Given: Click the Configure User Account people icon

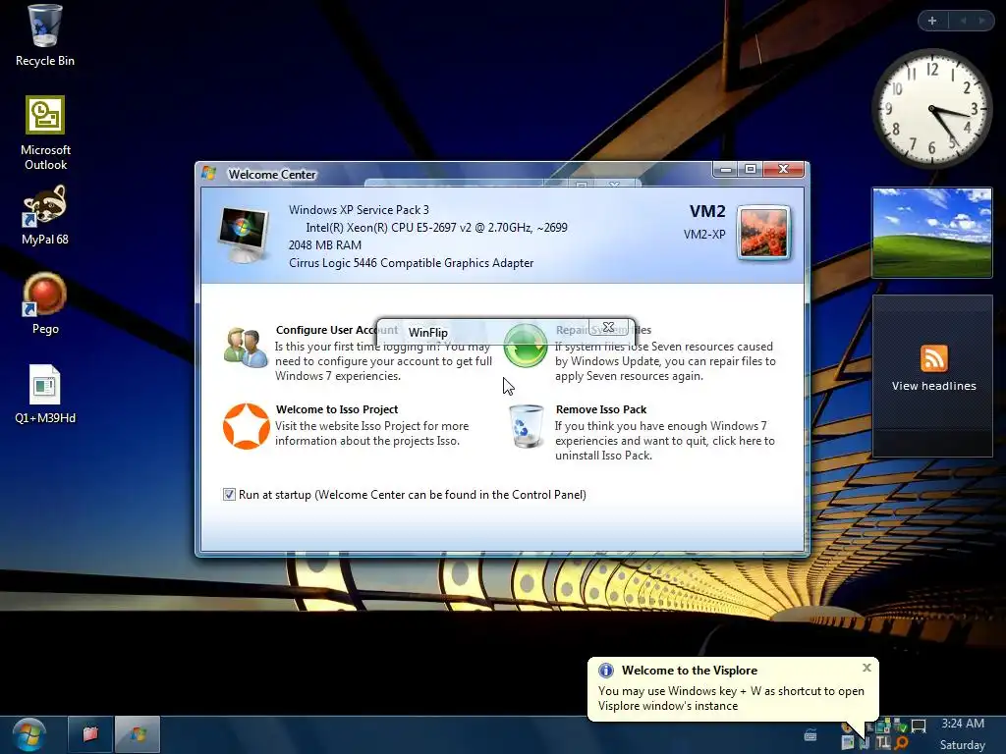Looking at the screenshot, I should (x=246, y=347).
